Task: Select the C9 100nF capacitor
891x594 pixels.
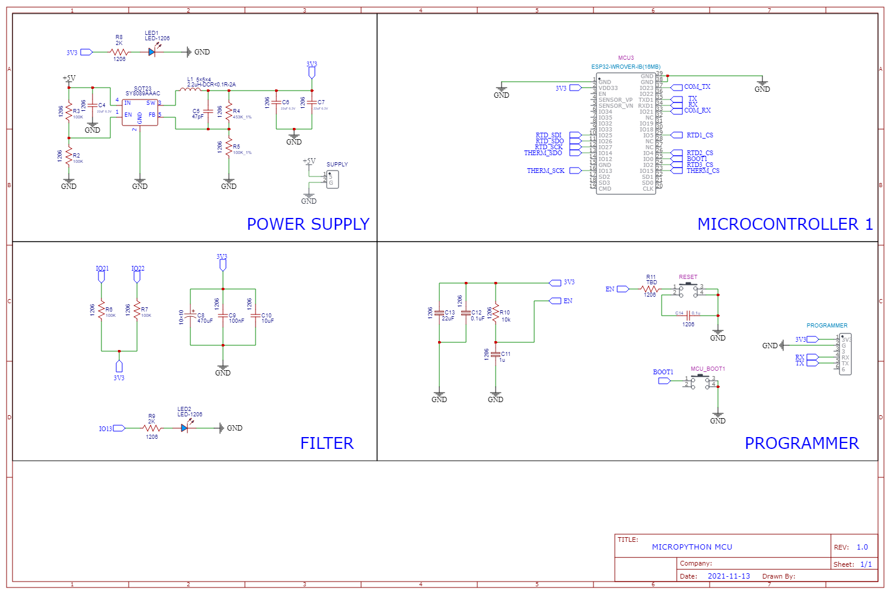Action: pos(223,316)
